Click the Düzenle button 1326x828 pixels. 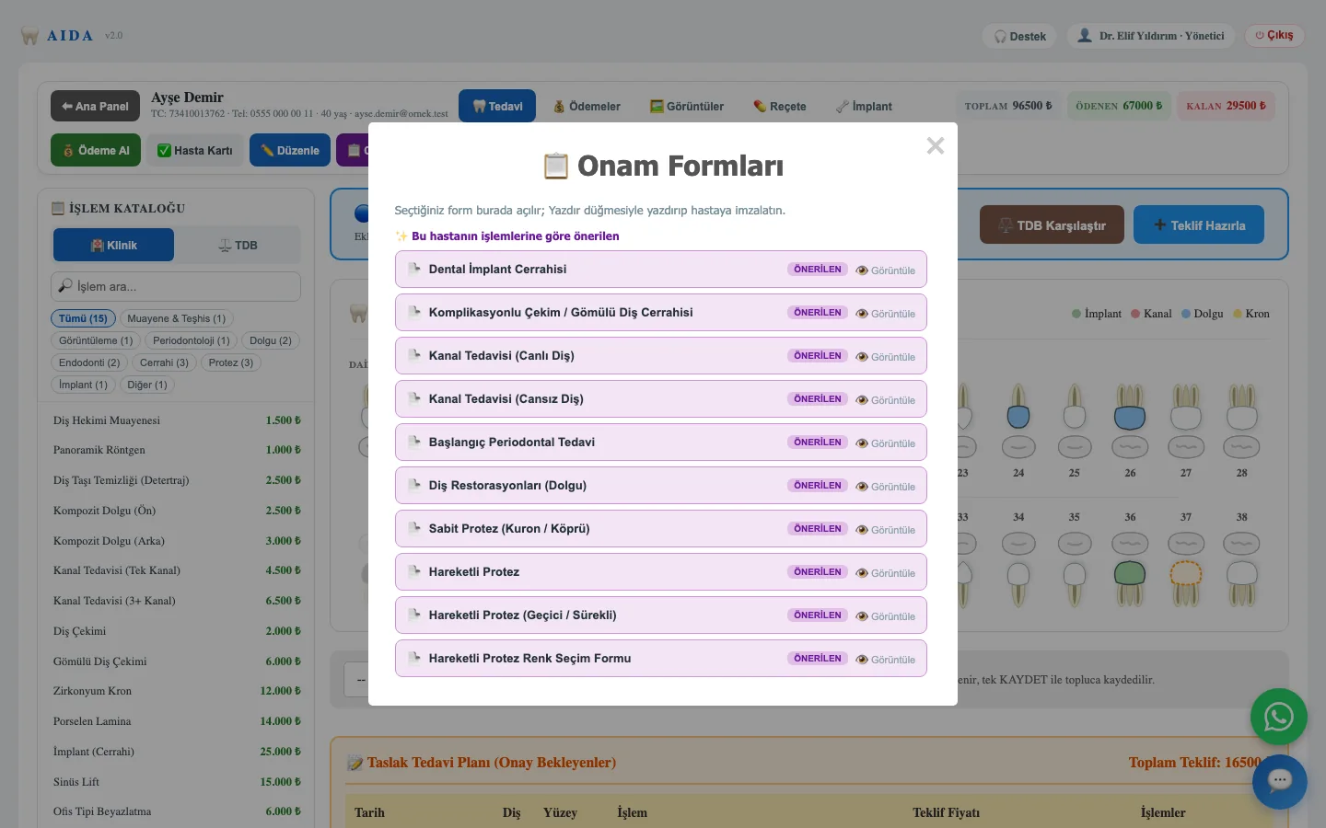(x=289, y=150)
